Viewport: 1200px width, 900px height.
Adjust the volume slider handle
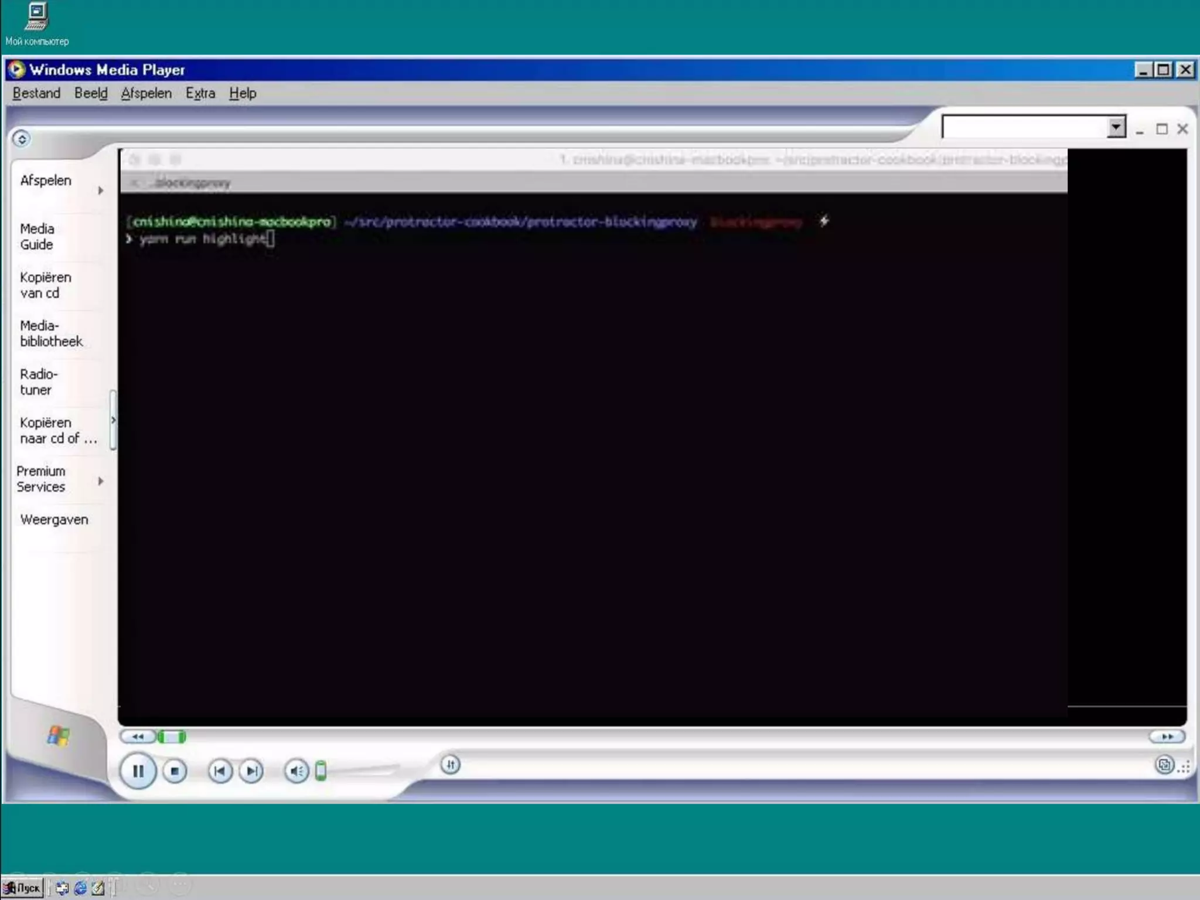point(321,771)
